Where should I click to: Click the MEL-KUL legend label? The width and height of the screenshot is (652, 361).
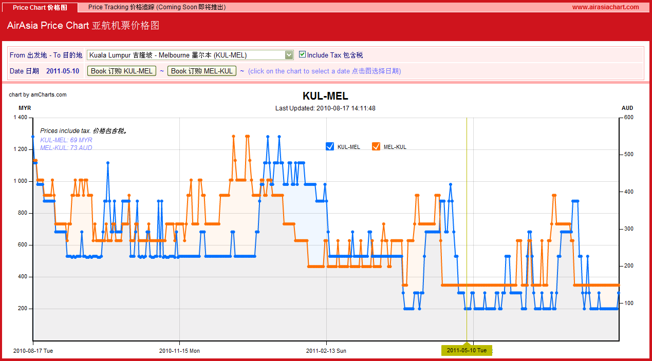[x=395, y=147]
